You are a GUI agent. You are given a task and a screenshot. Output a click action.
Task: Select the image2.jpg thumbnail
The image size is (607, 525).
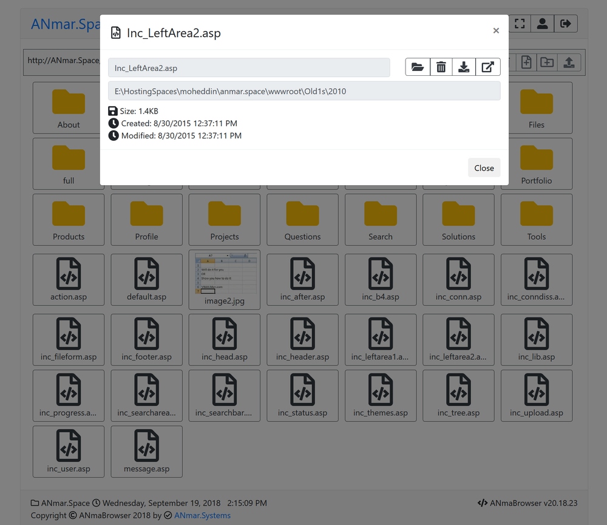pos(225,279)
